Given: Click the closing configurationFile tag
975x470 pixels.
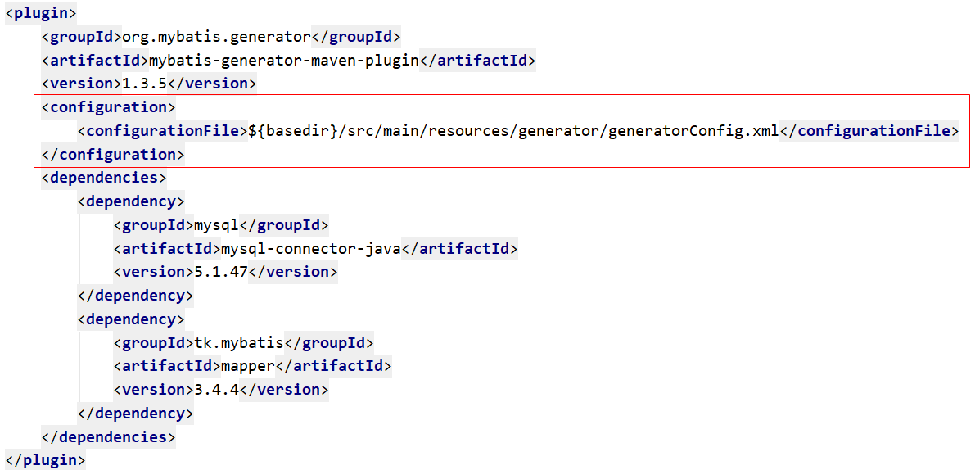Looking at the screenshot, I should point(869,131).
